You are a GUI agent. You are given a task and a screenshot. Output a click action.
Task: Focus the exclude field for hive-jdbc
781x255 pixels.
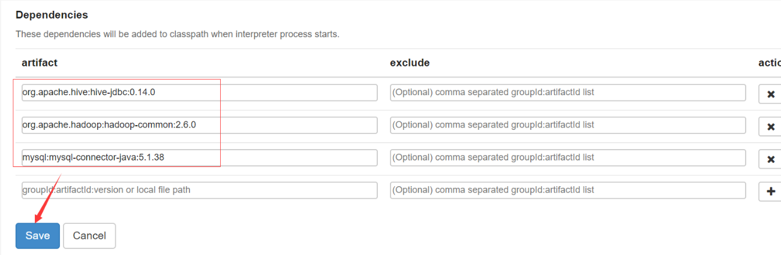coord(568,93)
